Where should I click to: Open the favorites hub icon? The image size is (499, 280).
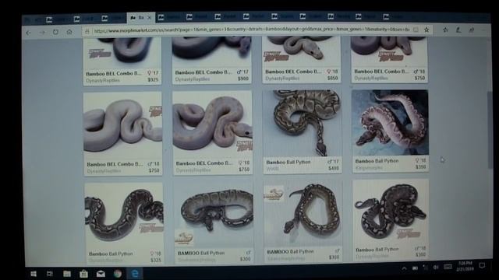click(445, 30)
